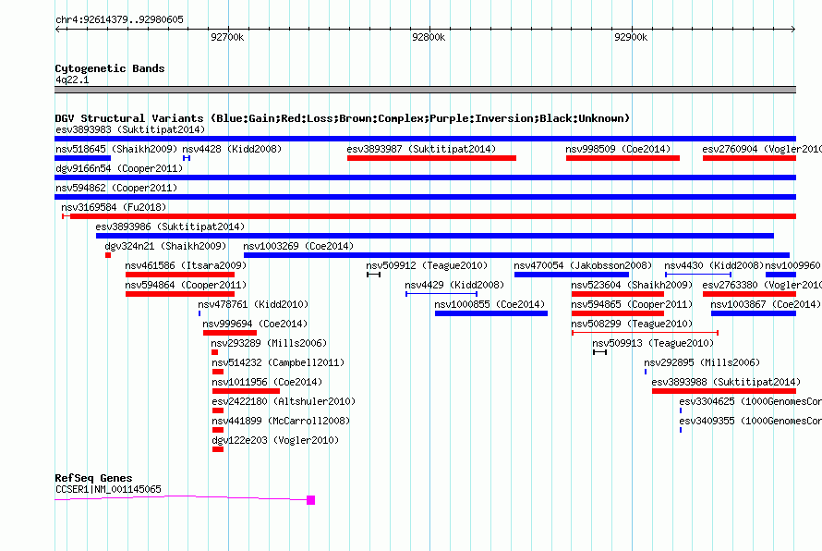
Task: Open the esv3409355 (1000Genomes) label
Action: coord(750,421)
